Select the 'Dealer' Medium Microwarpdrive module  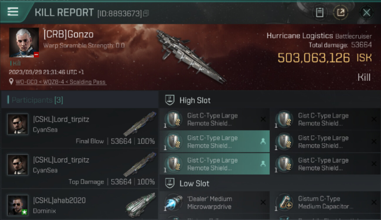(215, 202)
